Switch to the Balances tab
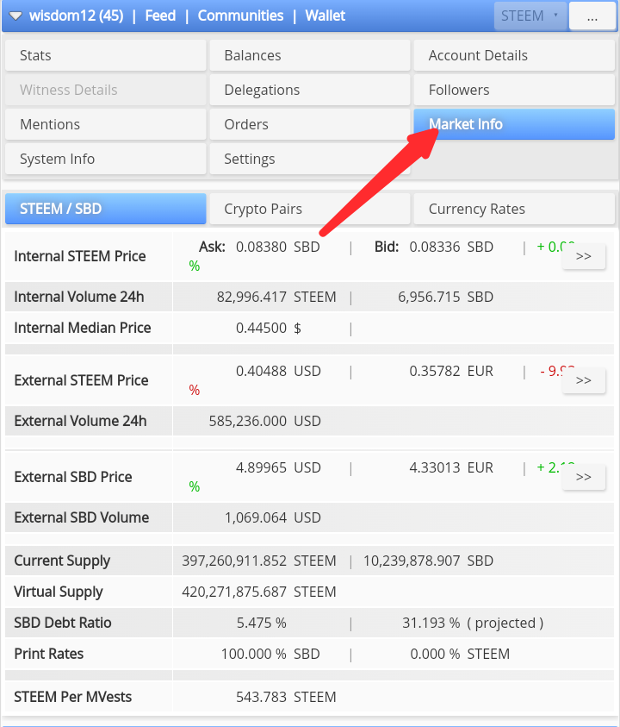Image resolution: width=620 pixels, height=727 pixels. point(310,56)
